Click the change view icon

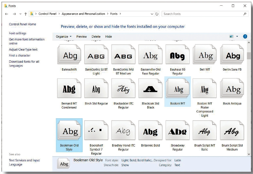click(x=231, y=36)
